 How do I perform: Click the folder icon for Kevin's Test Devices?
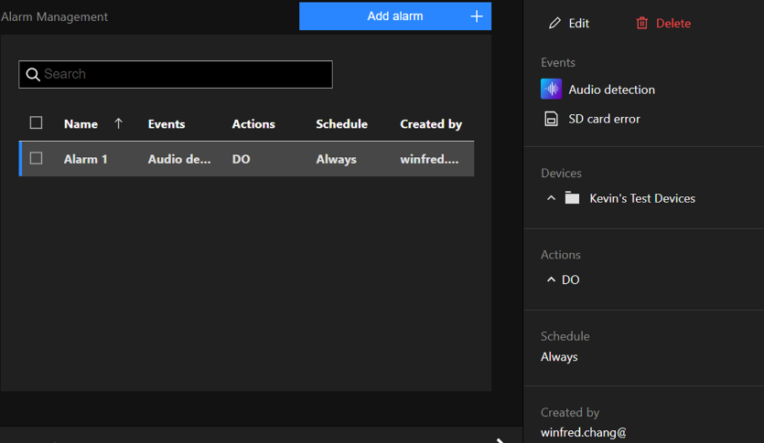(x=573, y=198)
